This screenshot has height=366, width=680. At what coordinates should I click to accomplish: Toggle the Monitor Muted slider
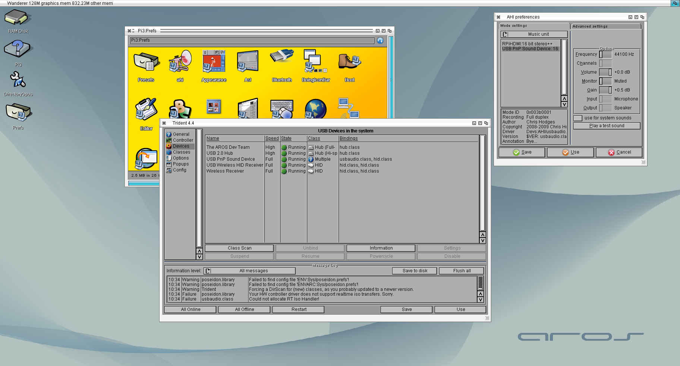pyautogui.click(x=605, y=81)
